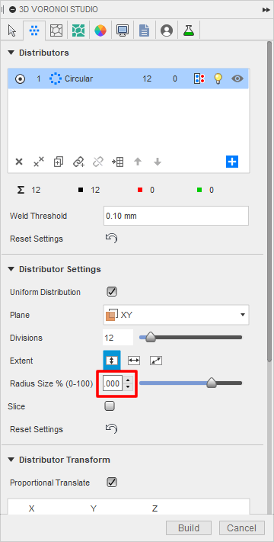Image resolution: width=274 pixels, height=542 pixels.
Task: Open the wireframe cell tab
Action: (56, 30)
